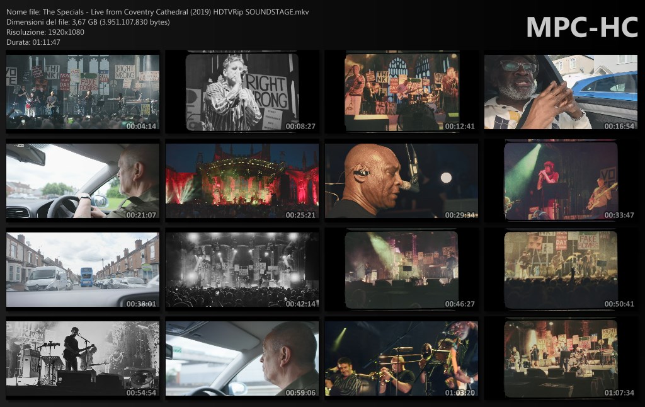Open the thumbnail timestamped 00:04:14
645x407 pixels.
click(83, 92)
